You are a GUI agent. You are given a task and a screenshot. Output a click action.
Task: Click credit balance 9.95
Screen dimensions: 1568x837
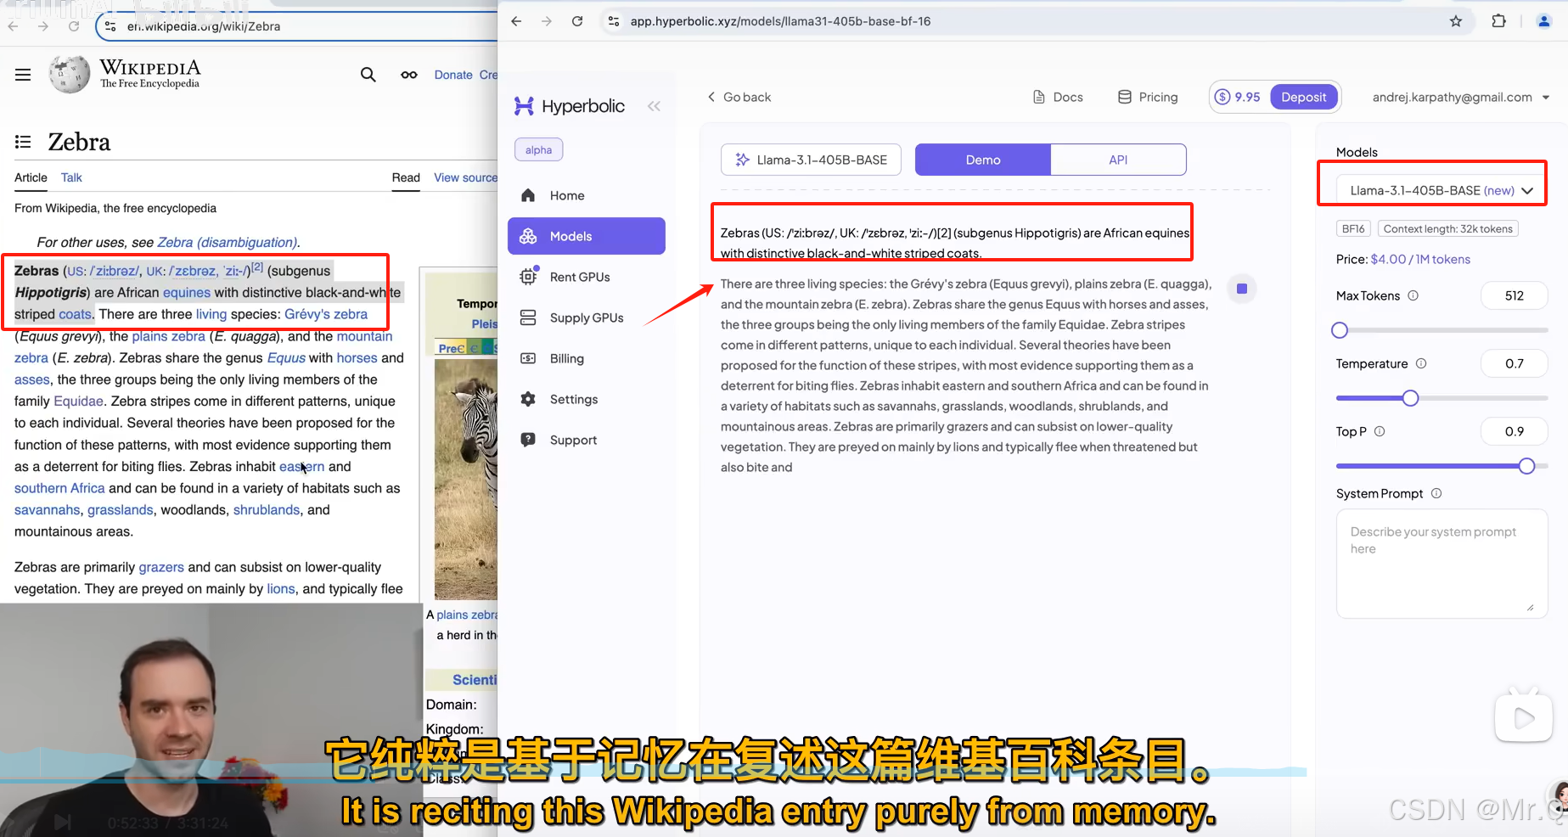coord(1238,97)
